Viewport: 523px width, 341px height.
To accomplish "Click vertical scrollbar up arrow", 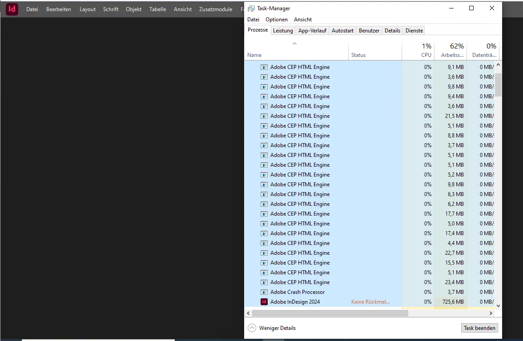I will [x=498, y=65].
